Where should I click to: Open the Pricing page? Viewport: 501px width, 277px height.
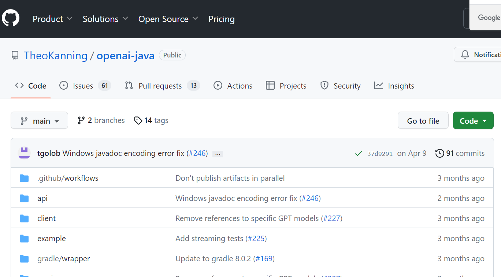coord(222,19)
